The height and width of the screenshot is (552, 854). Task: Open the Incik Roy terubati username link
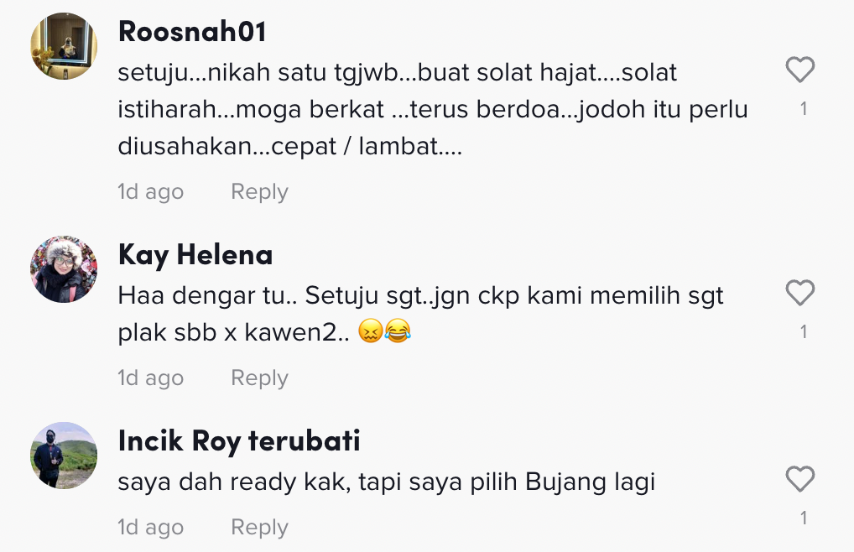click(x=239, y=441)
